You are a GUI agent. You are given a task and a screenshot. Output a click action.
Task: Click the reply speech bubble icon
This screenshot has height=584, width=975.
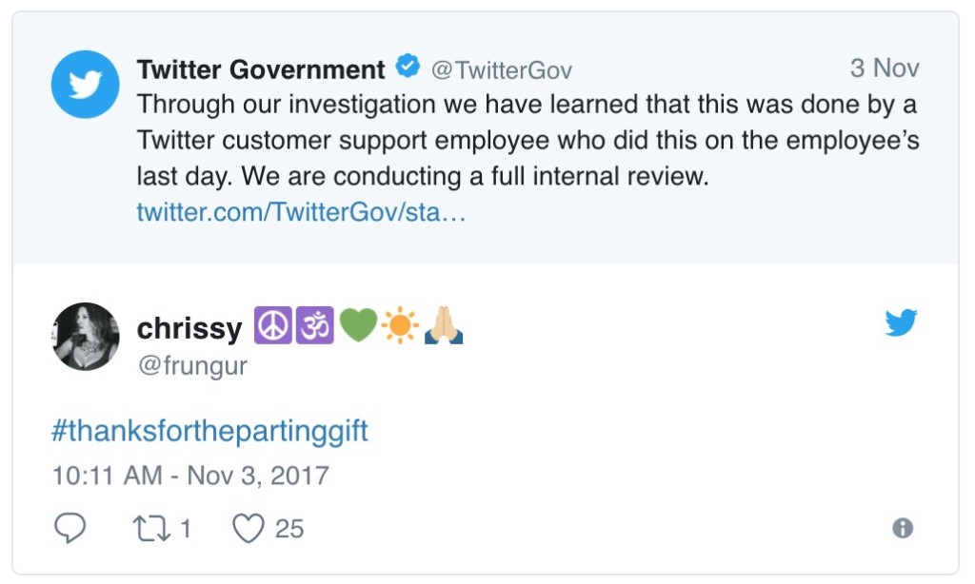(70, 528)
